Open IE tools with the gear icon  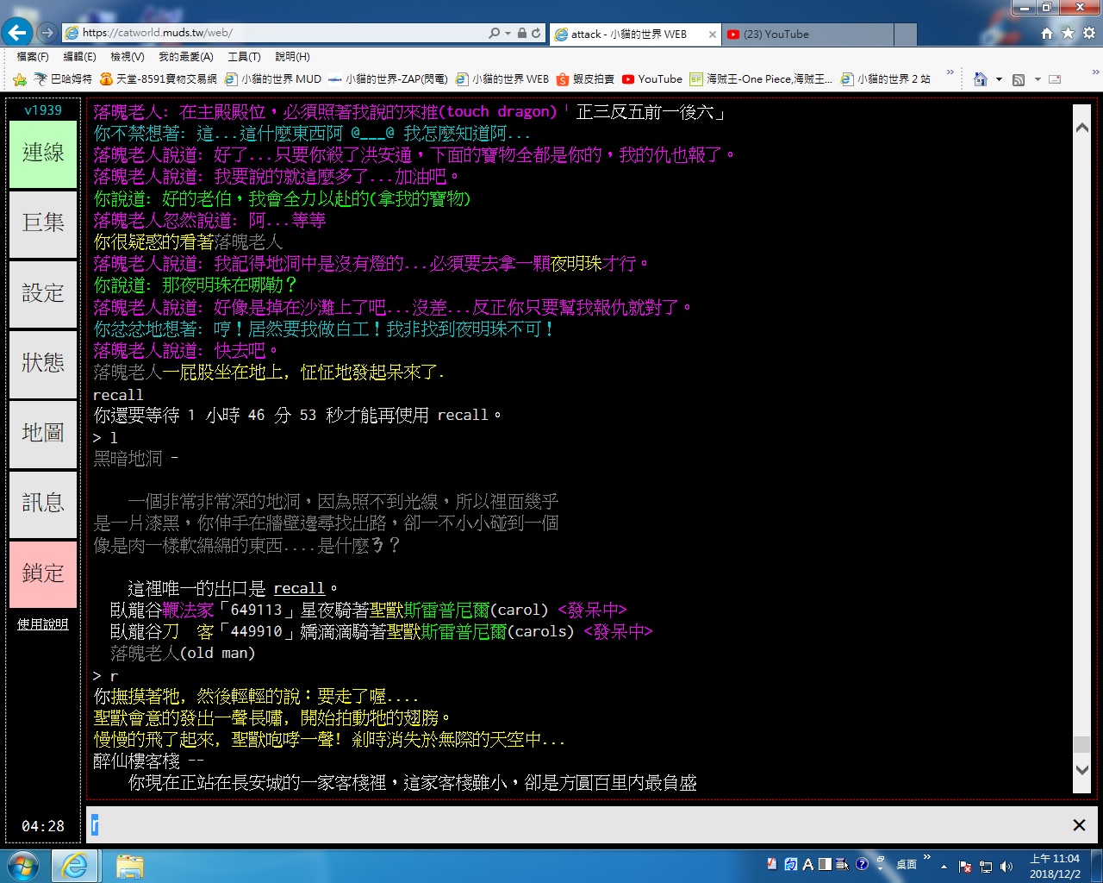point(1088,33)
